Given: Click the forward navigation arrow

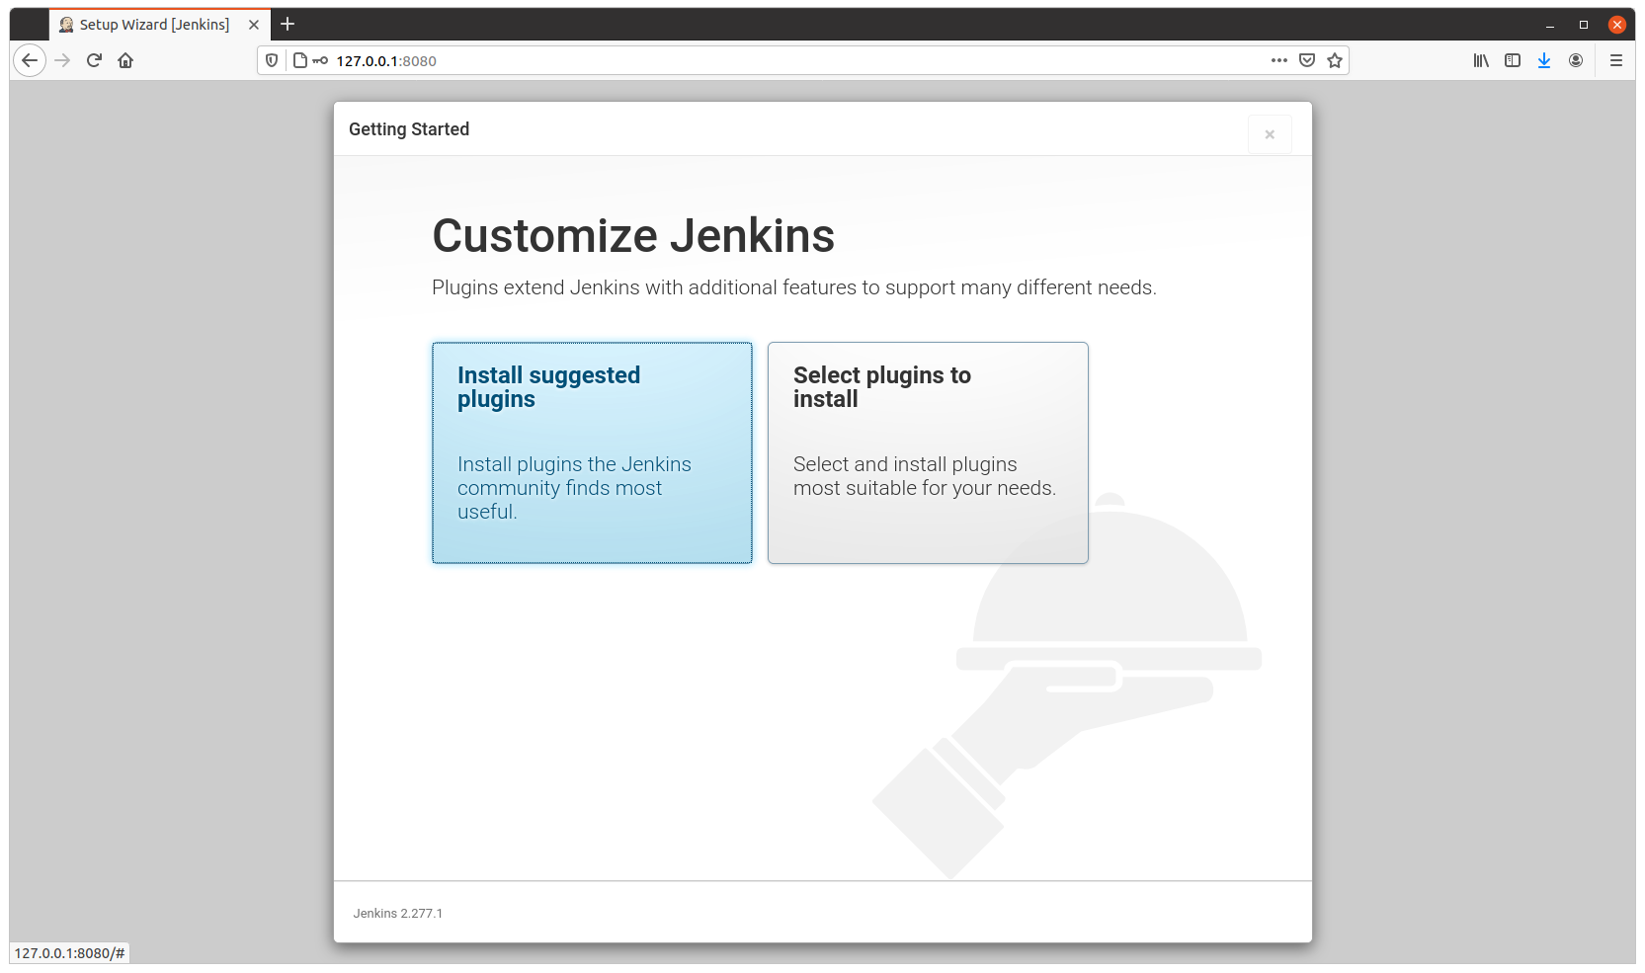Looking at the screenshot, I should [x=62, y=60].
